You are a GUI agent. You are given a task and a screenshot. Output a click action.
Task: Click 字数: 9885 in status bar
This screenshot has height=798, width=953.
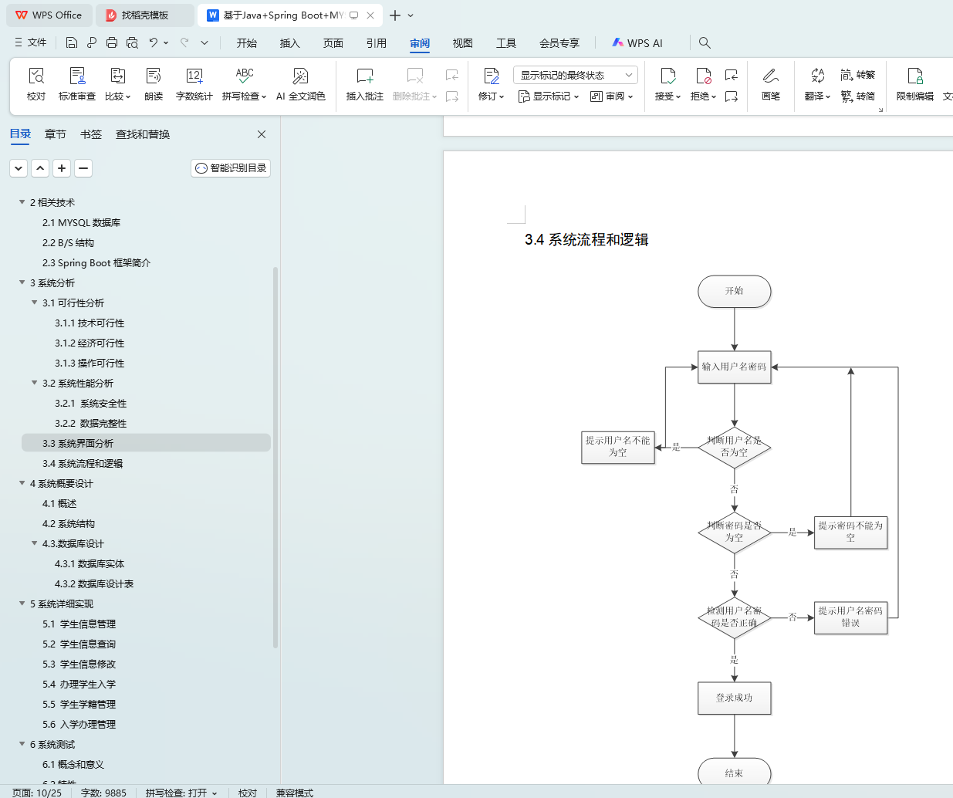[103, 793]
